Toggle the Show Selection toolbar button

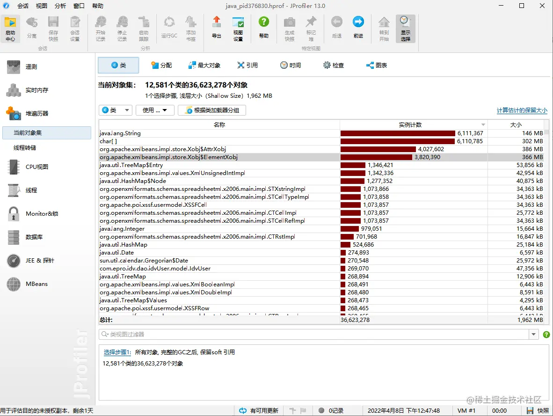[x=405, y=27]
